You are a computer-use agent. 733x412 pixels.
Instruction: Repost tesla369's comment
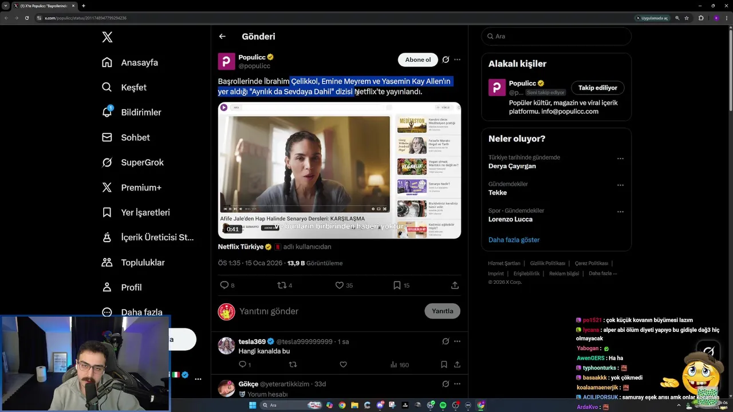coord(293,365)
